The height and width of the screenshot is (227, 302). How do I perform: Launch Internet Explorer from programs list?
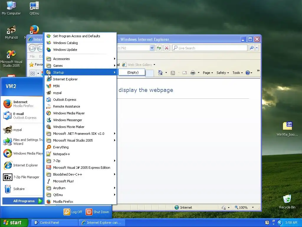tap(81, 79)
